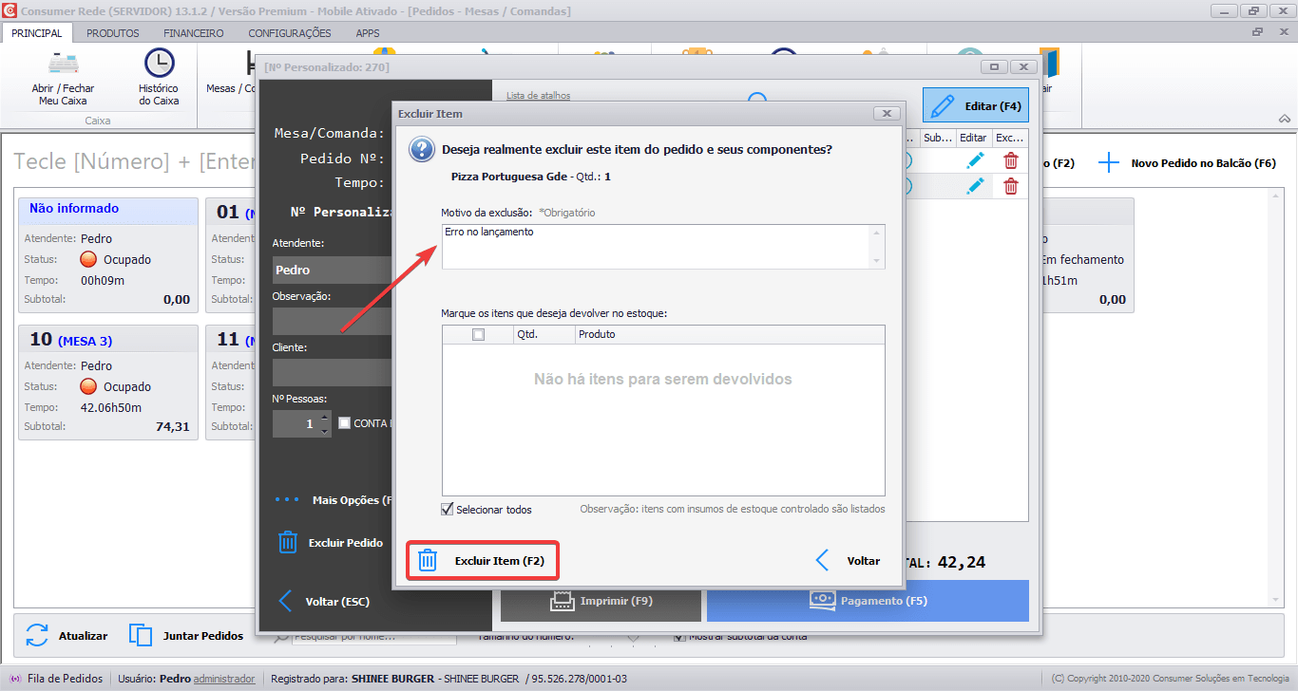Click the Produto column header in stock table
The height and width of the screenshot is (691, 1298).
[730, 334]
